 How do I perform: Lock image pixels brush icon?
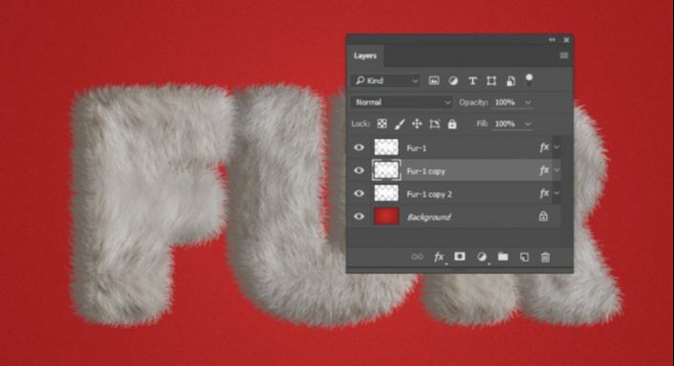400,124
